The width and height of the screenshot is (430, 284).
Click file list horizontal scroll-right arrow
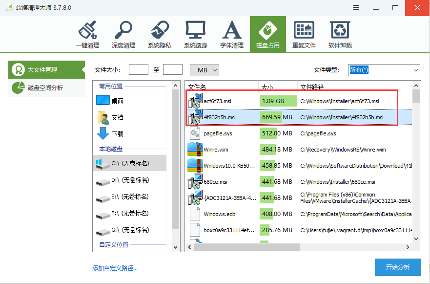(408, 247)
